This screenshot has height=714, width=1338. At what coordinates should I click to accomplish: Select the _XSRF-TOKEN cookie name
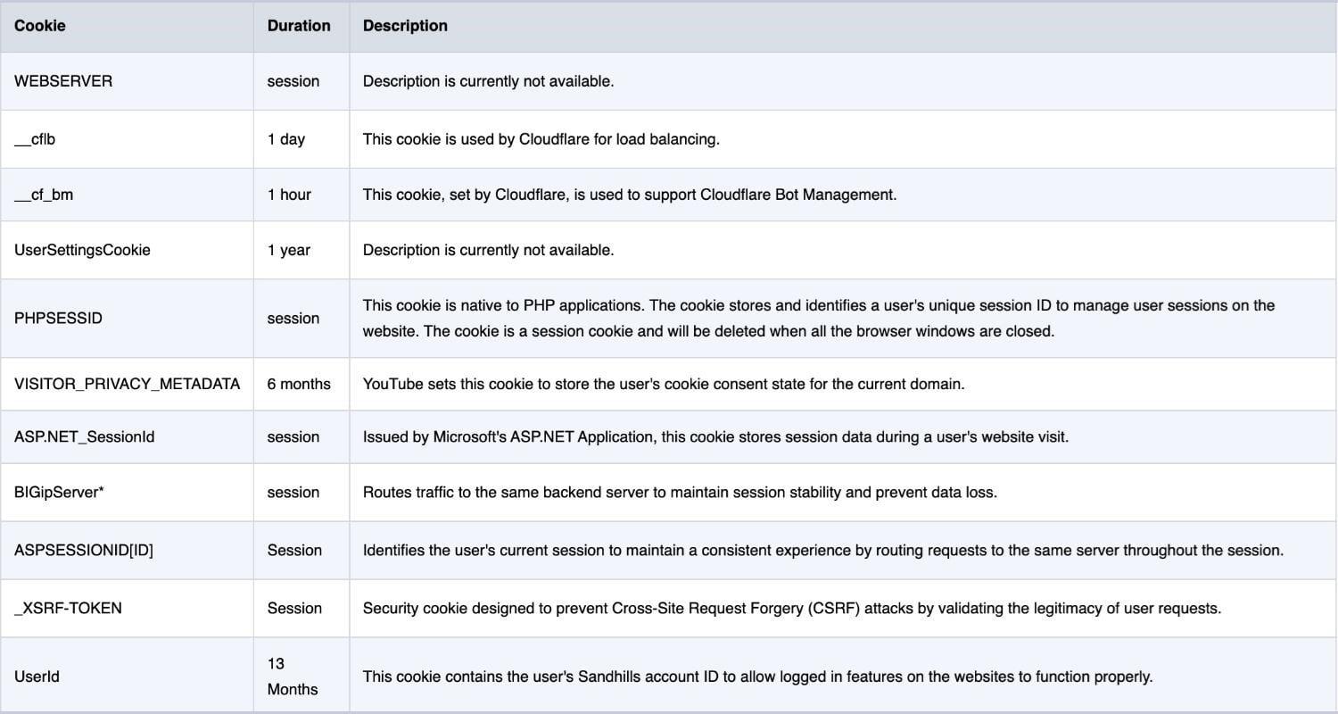tap(68, 608)
